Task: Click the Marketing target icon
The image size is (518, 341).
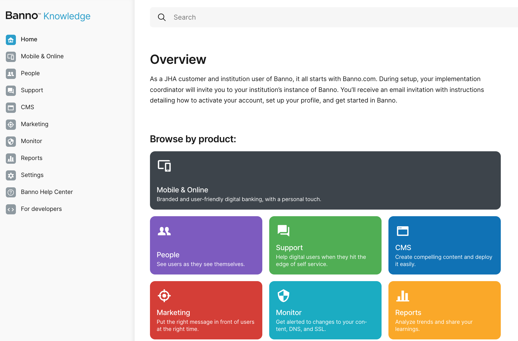Action: click(11, 125)
